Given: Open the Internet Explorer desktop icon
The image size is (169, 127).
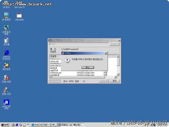Looking at the screenshot, I should click(6, 55).
